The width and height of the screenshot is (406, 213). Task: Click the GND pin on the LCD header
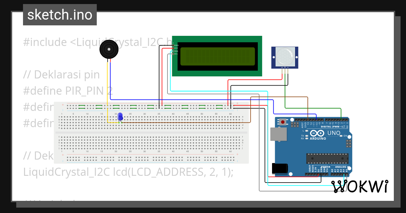tap(173, 45)
